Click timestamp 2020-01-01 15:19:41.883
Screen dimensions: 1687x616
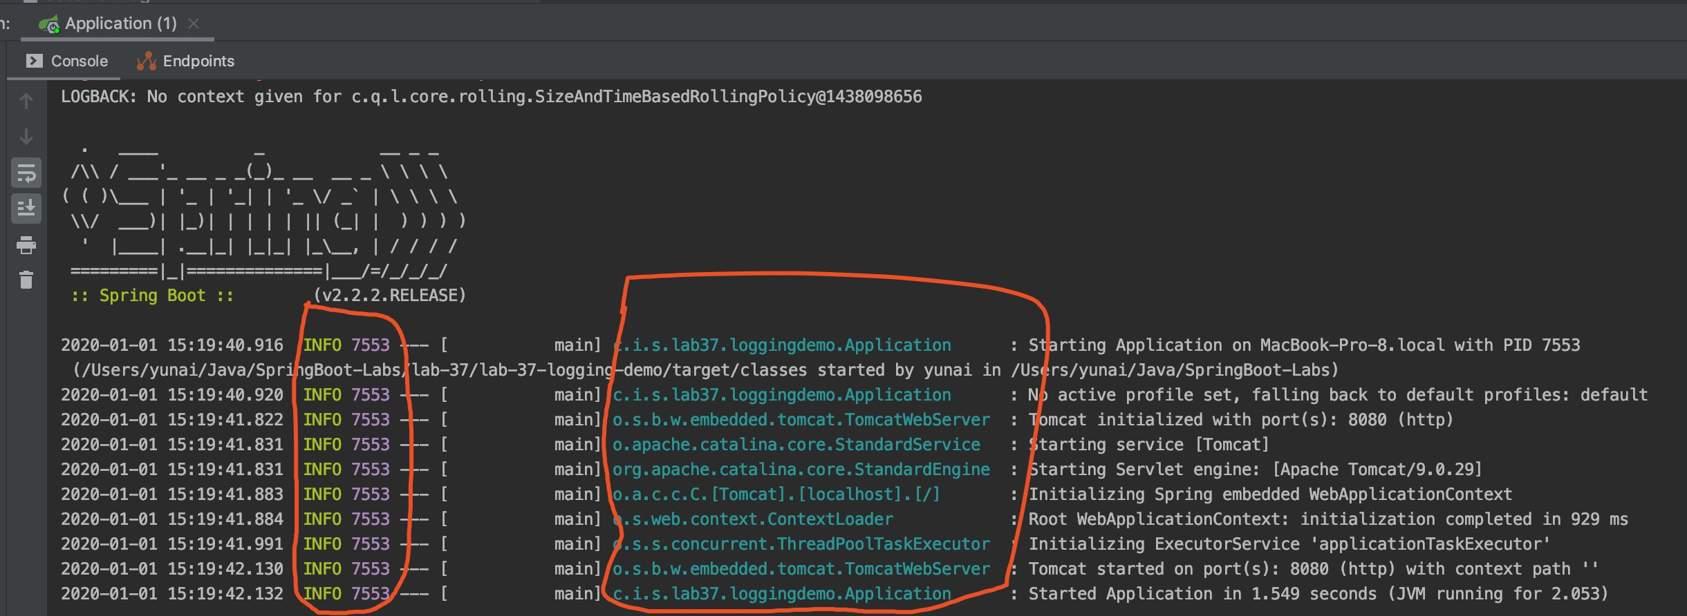click(172, 494)
